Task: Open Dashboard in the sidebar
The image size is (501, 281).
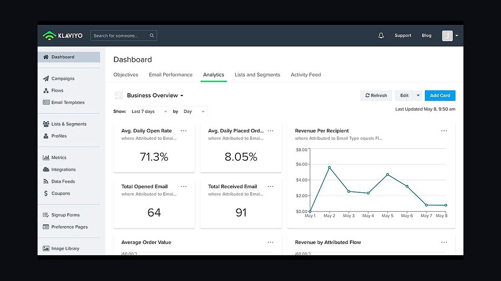Action: point(69,57)
